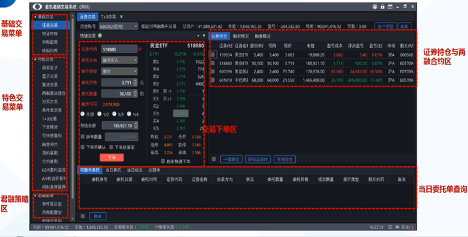Open the 报价类型 限价 dropdown
Image resolution: width=468 pixels, height=237 pixels.
(120, 71)
